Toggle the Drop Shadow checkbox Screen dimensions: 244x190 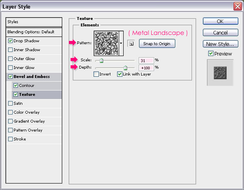coord(10,41)
